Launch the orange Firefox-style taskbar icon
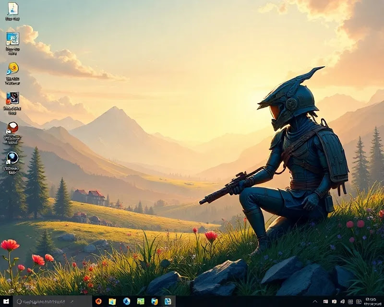The height and width of the screenshot is (307, 384). pyautogui.click(x=98, y=302)
